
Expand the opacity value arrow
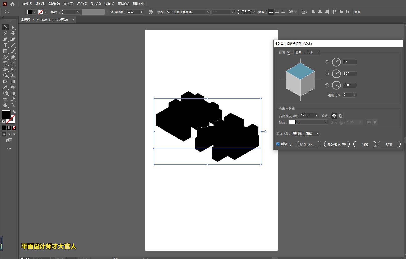(142, 12)
